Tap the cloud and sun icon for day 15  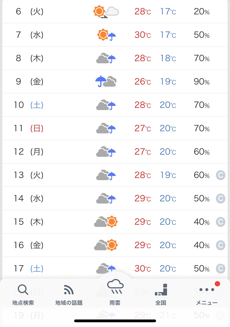coord(106,222)
